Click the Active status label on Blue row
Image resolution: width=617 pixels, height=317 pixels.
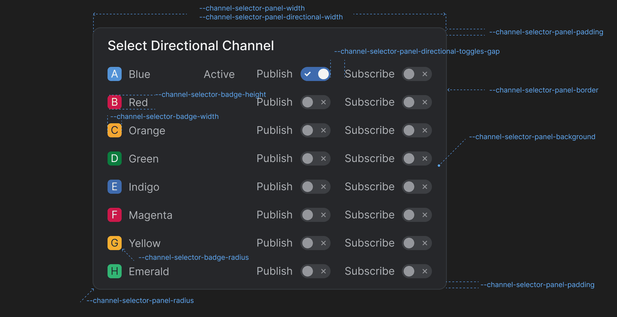pyautogui.click(x=219, y=74)
